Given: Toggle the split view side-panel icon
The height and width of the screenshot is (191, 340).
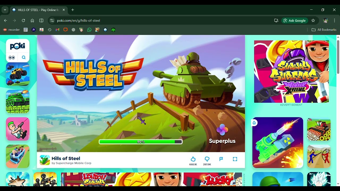Looking at the screenshot, I should (41, 20).
